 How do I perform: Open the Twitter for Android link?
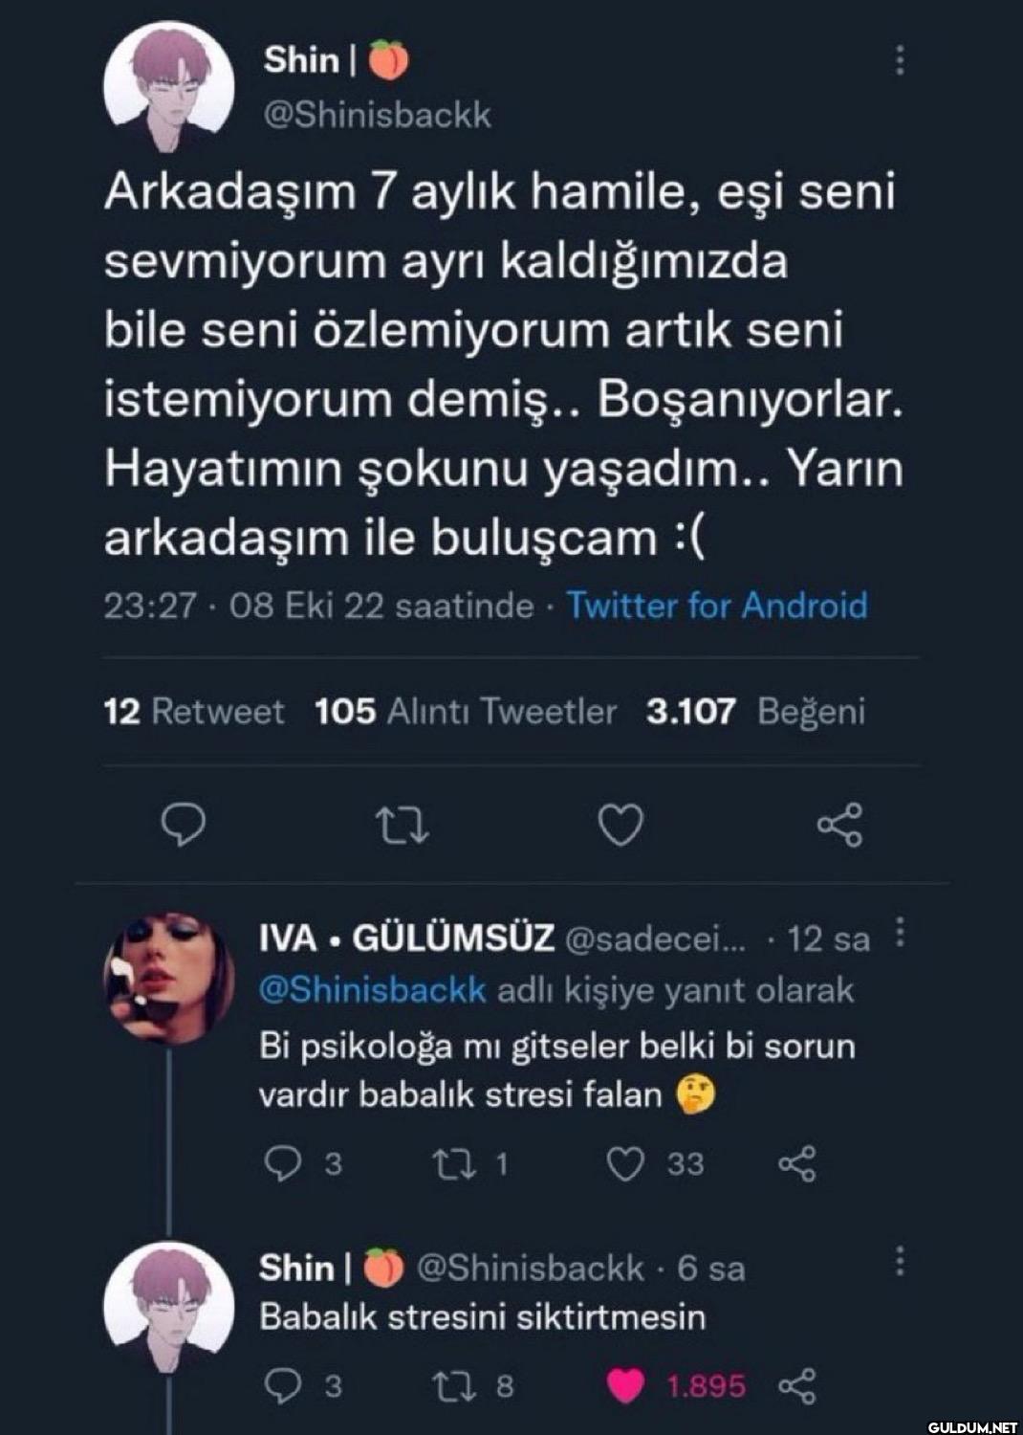(717, 606)
